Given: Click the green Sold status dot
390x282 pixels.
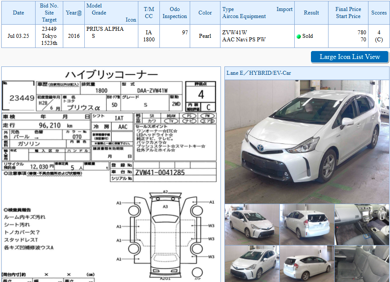Looking at the screenshot, I should point(299,37).
